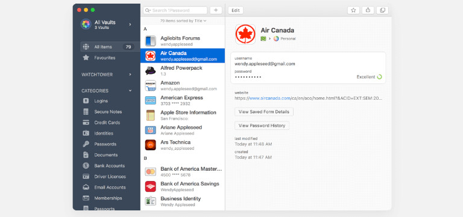Click the Ars Technica orange icon

tap(151, 145)
